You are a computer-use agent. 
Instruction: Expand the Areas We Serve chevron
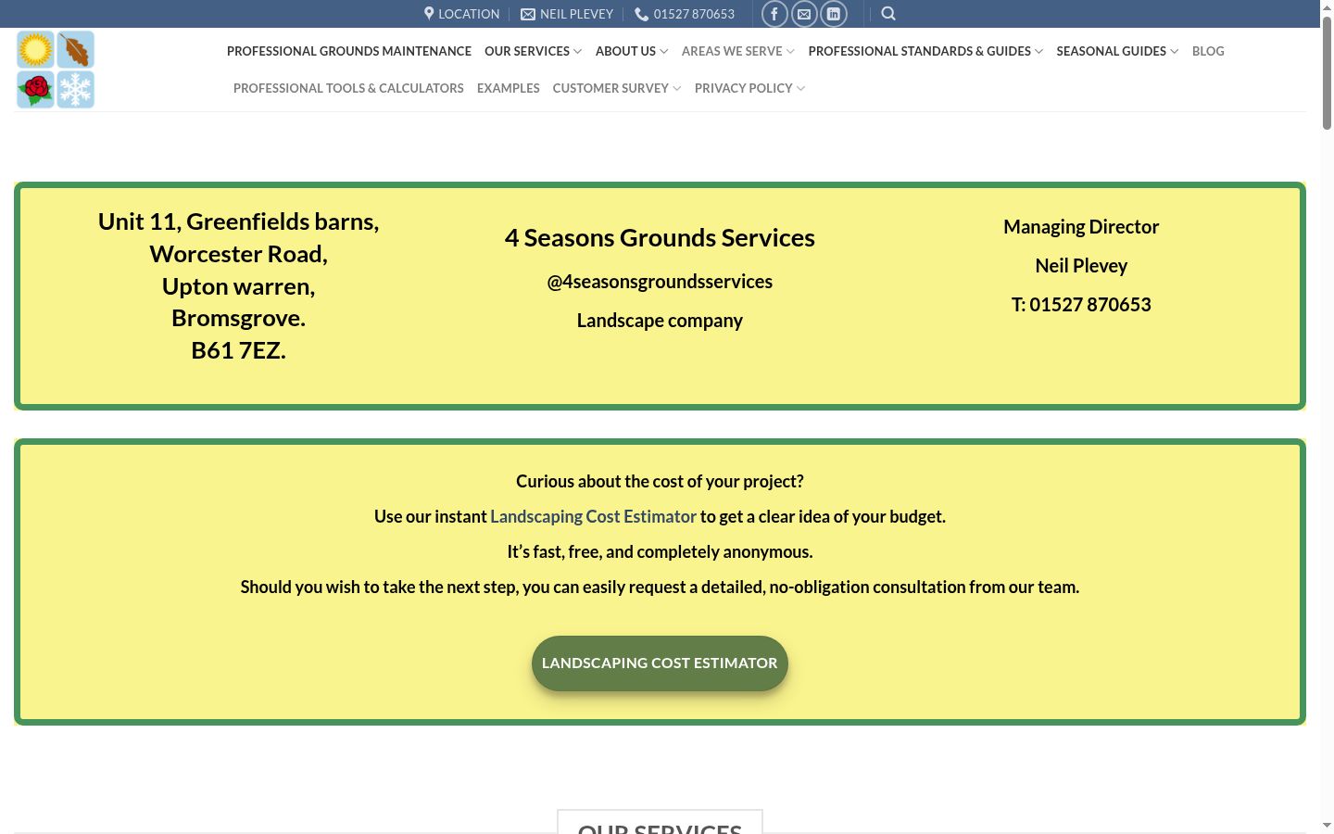click(x=790, y=52)
